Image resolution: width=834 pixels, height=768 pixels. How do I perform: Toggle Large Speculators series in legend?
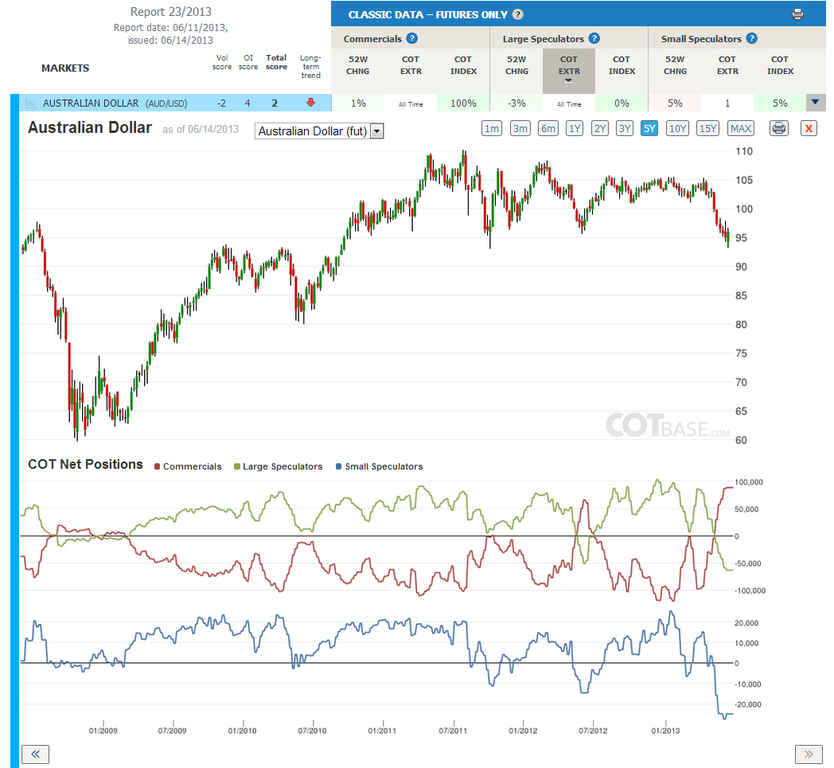tap(279, 466)
